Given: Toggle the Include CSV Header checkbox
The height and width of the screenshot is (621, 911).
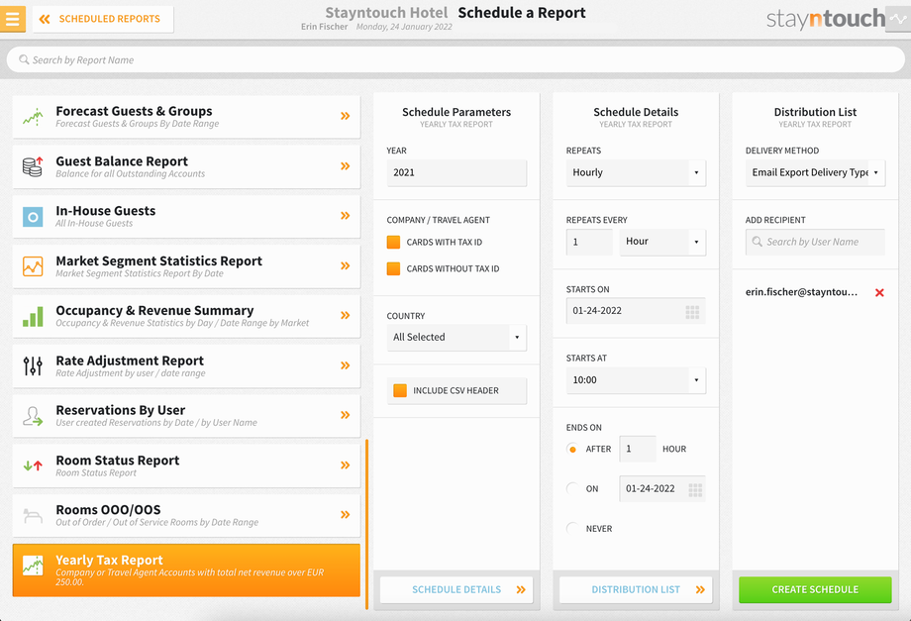Looking at the screenshot, I should 400,391.
